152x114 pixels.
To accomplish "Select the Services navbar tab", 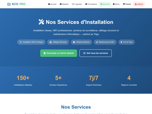I will click(x=105, y=4).
